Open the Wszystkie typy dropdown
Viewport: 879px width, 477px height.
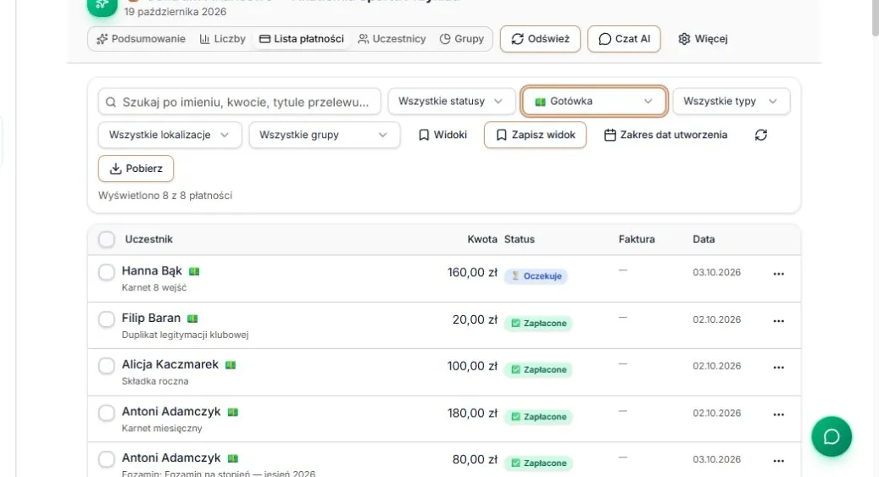click(731, 102)
